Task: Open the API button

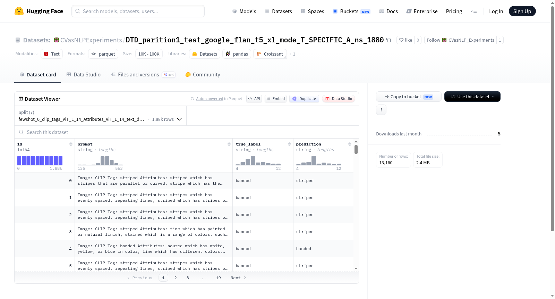Action: click(x=254, y=99)
